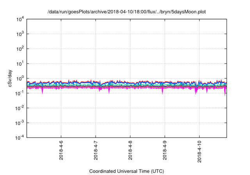Click the 10^2 y-axis tick label
250x175 pixels.
click(x=20, y=49)
